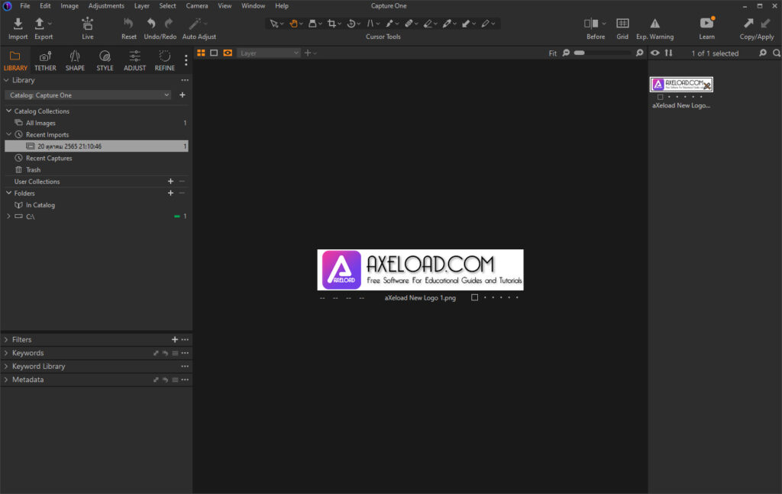Click the viewer zoom-in magnifier
This screenshot has width=782, height=494.
tap(640, 53)
